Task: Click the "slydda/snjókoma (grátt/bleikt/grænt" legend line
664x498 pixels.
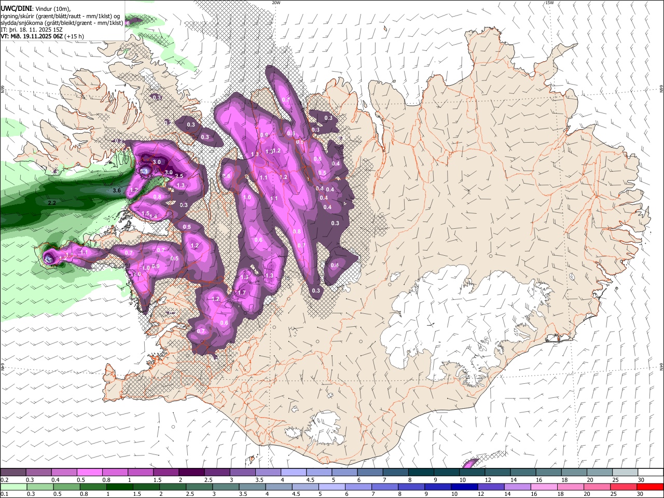Action: [62, 23]
